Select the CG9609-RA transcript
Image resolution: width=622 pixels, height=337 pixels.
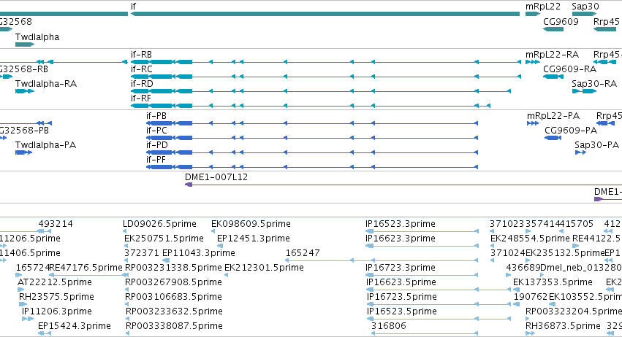pyautogui.click(x=553, y=77)
